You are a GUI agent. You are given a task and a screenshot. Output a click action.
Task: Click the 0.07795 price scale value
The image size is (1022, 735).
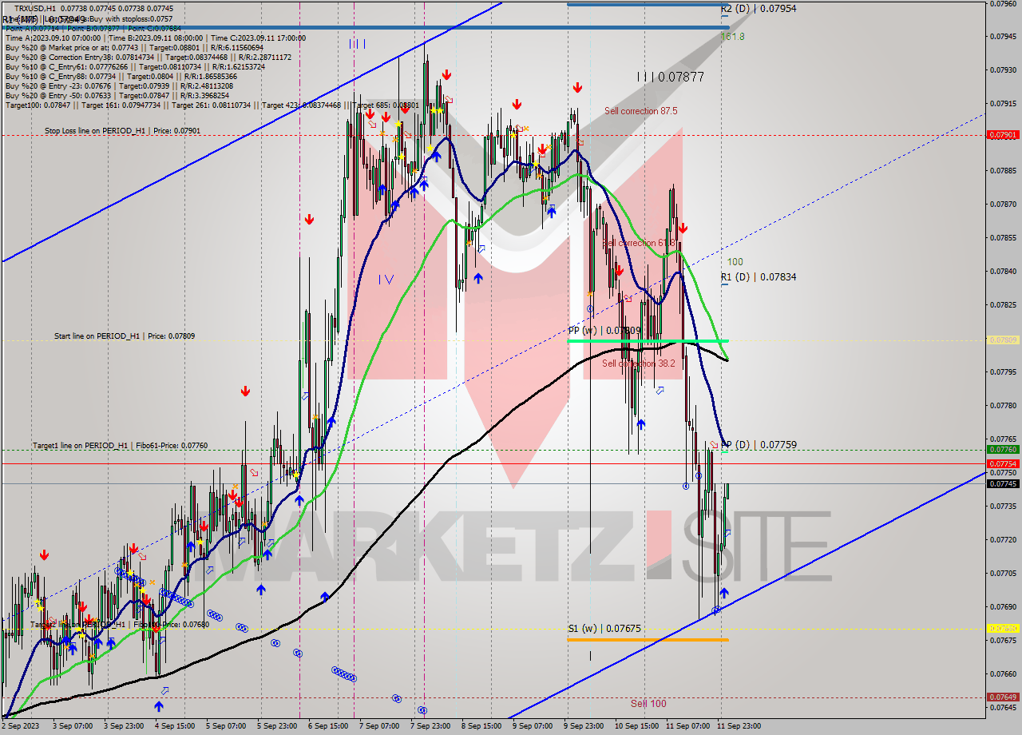pos(1003,371)
